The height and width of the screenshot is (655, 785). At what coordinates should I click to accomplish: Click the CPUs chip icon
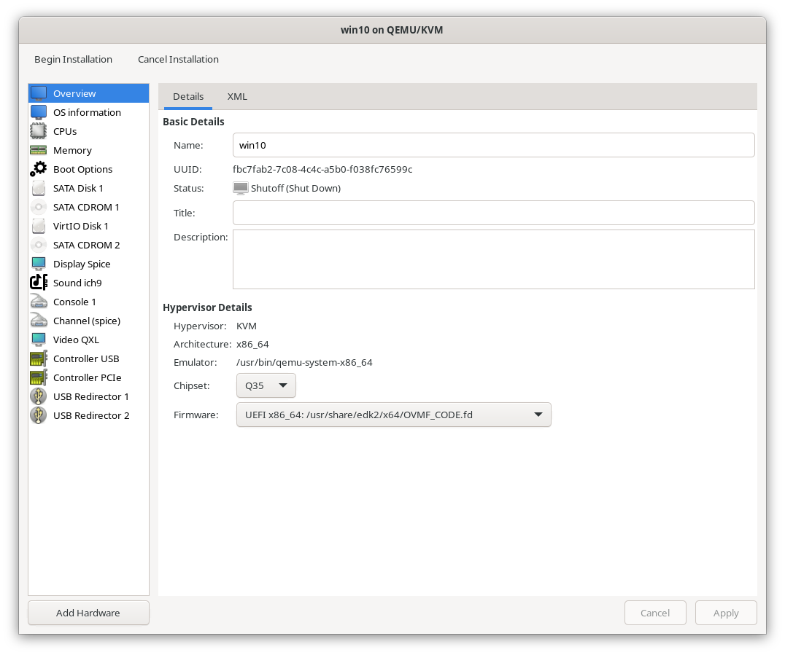[x=39, y=131]
